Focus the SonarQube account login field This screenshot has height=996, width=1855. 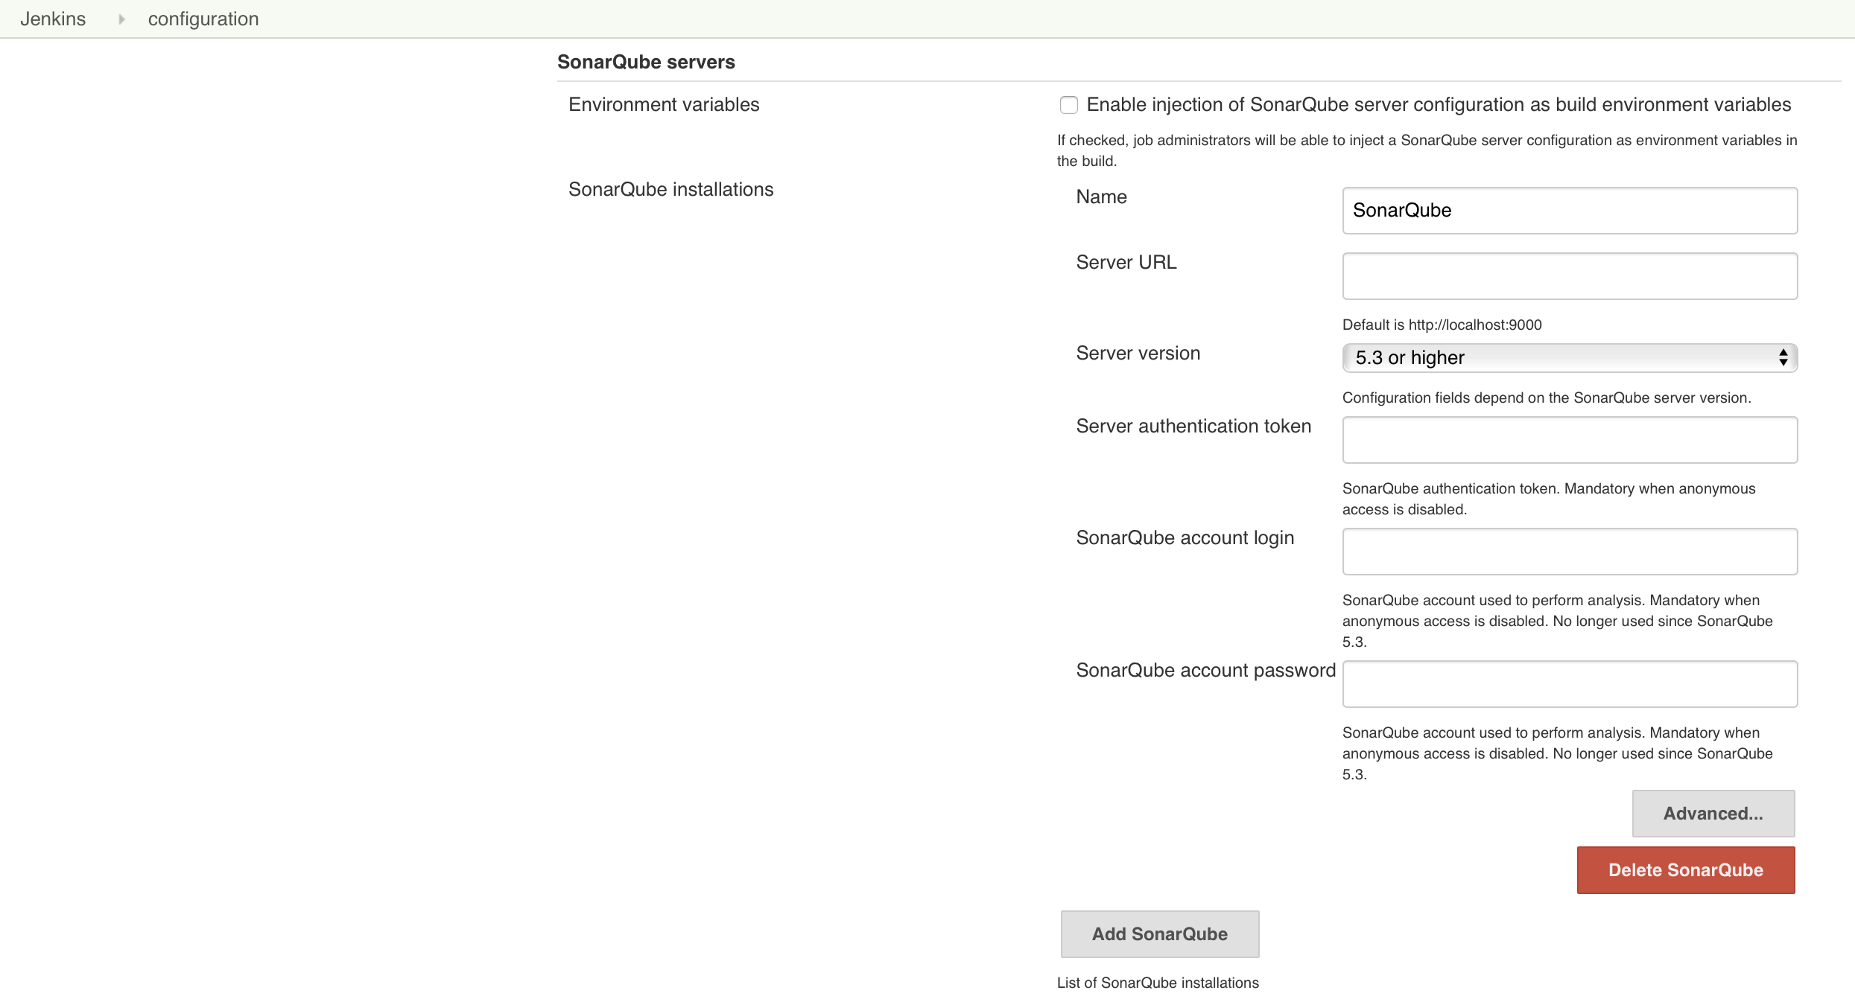(x=1569, y=552)
